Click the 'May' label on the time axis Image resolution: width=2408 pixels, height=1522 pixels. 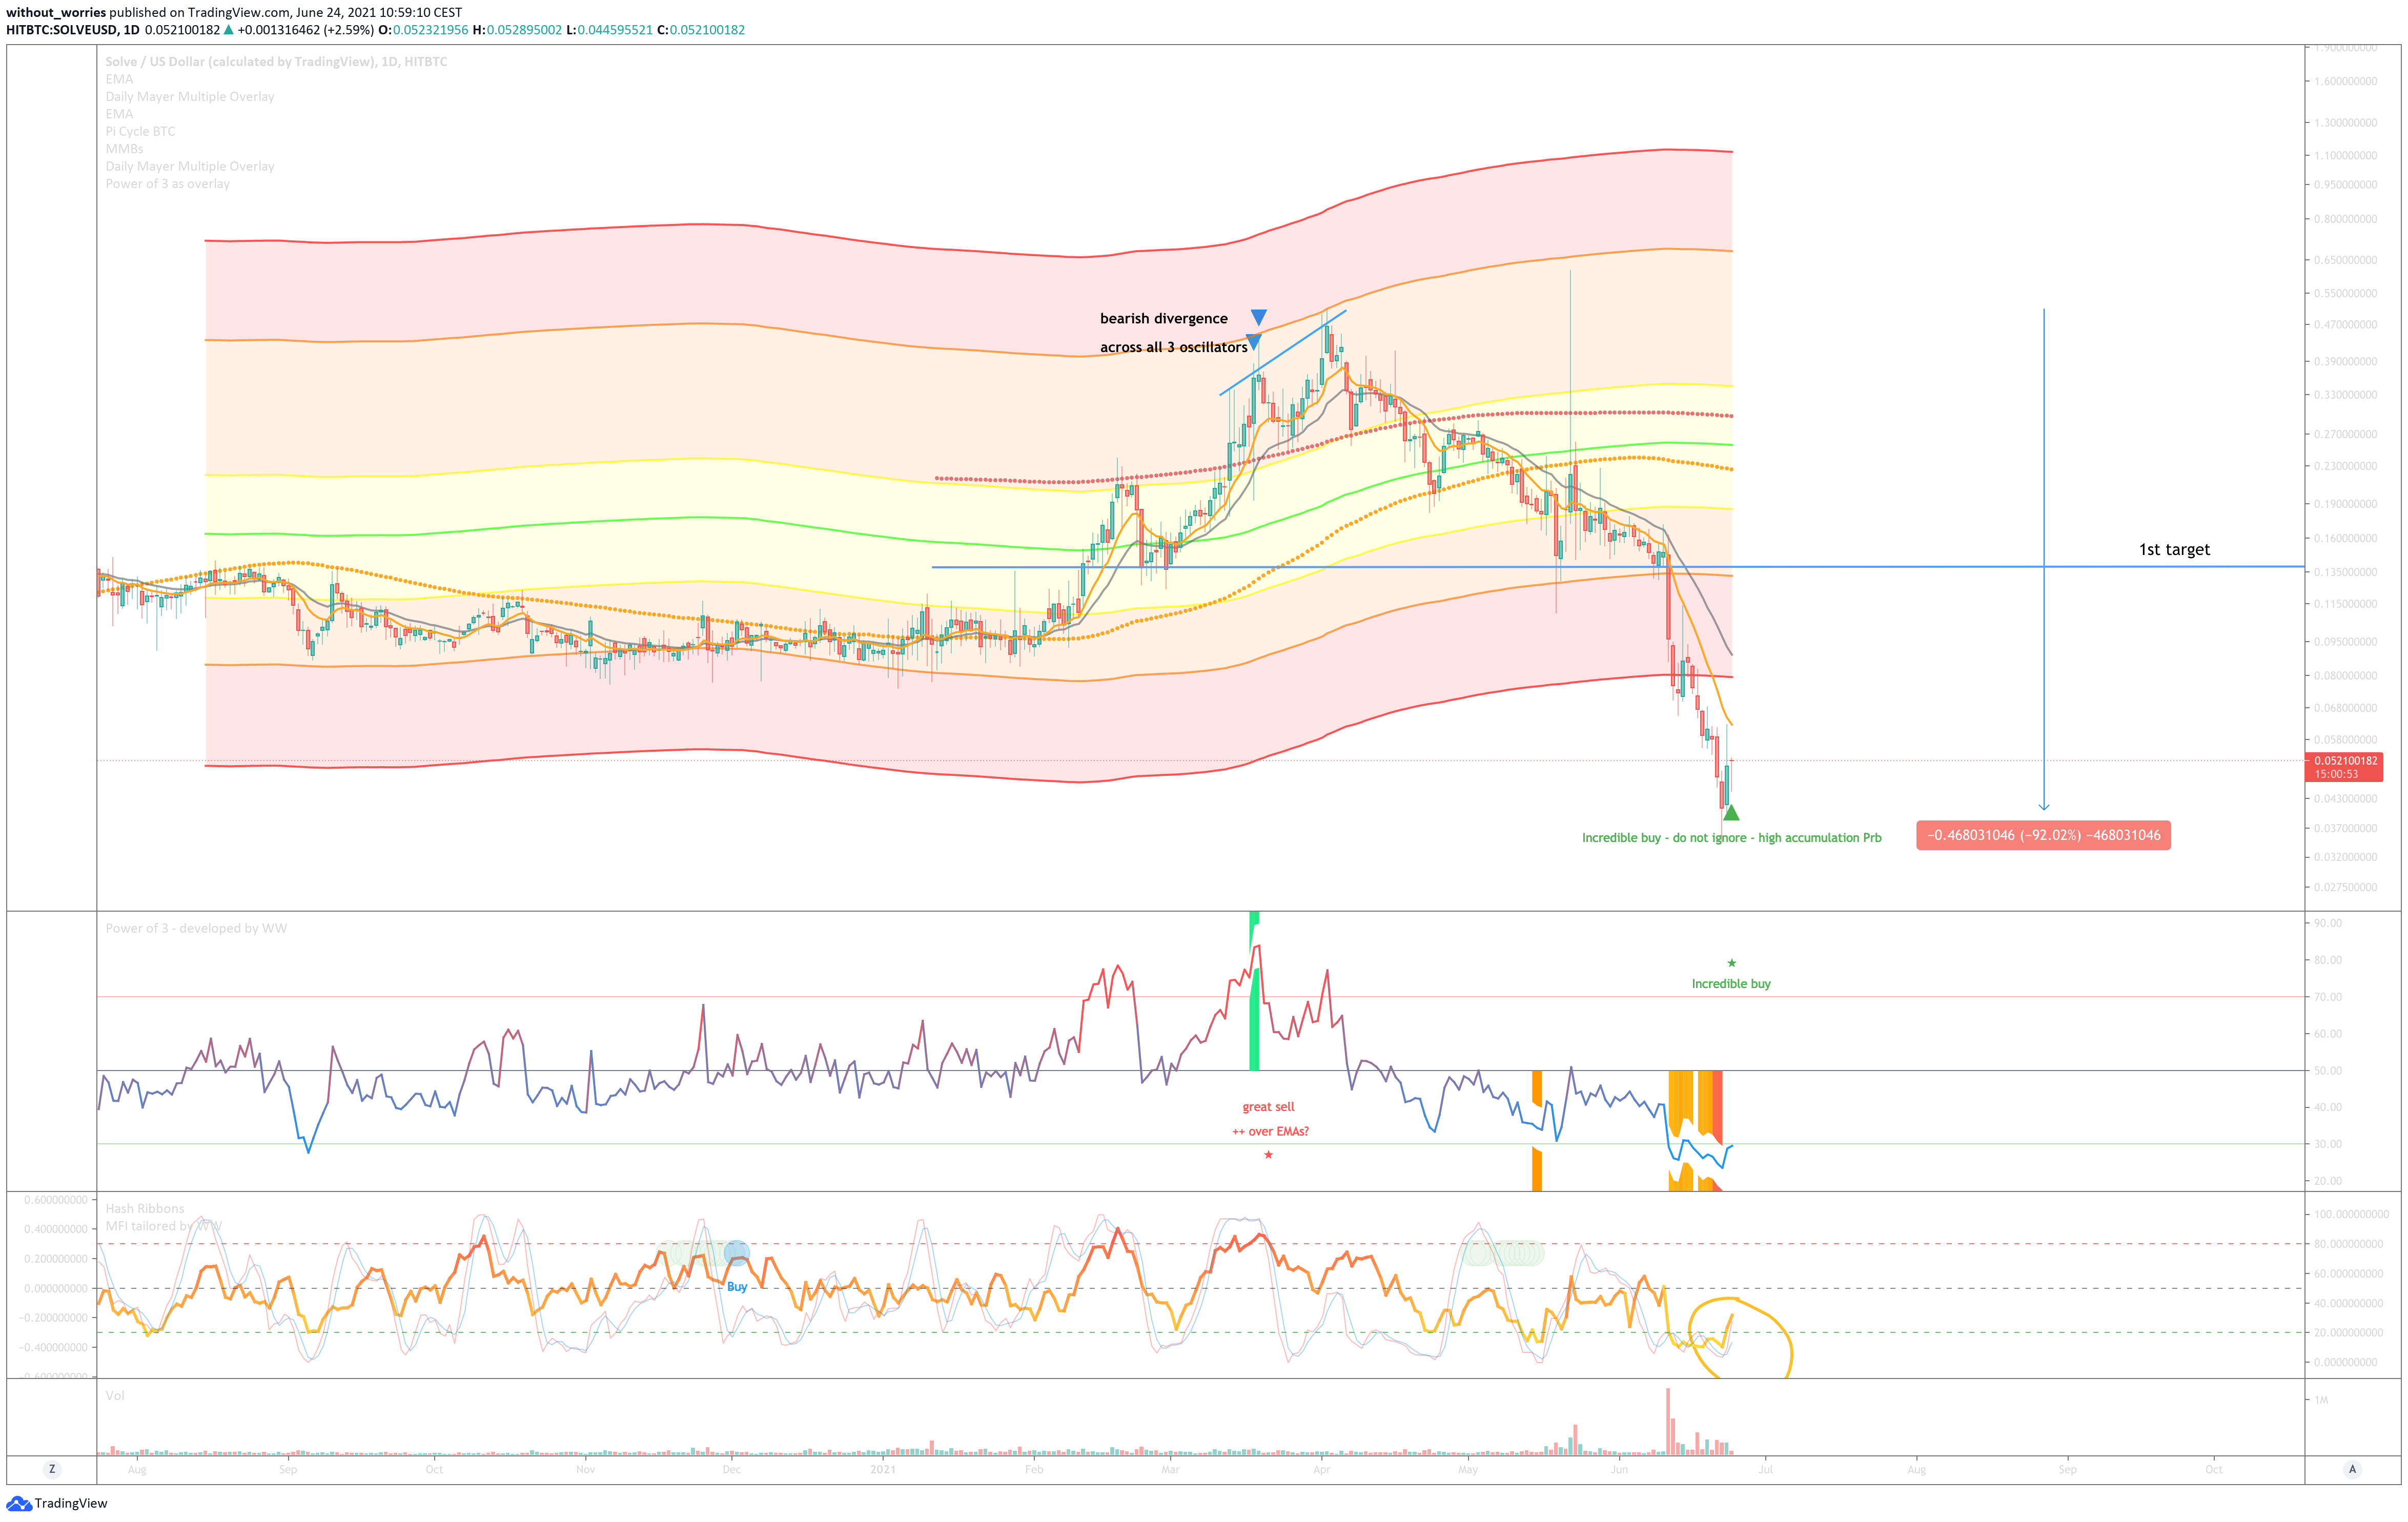tap(1468, 1469)
